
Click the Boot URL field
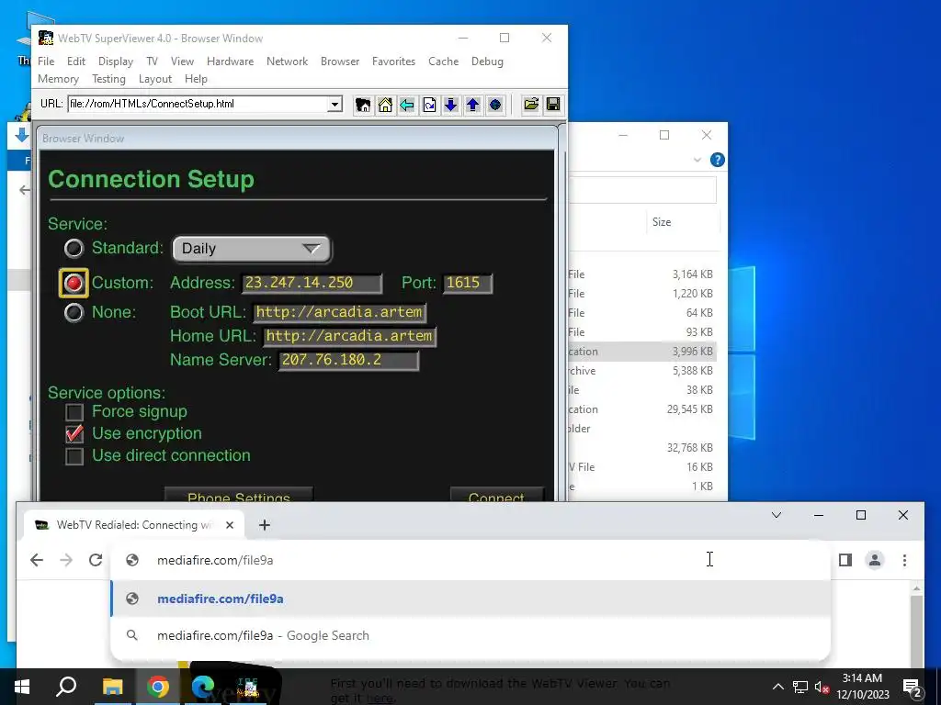coord(340,312)
